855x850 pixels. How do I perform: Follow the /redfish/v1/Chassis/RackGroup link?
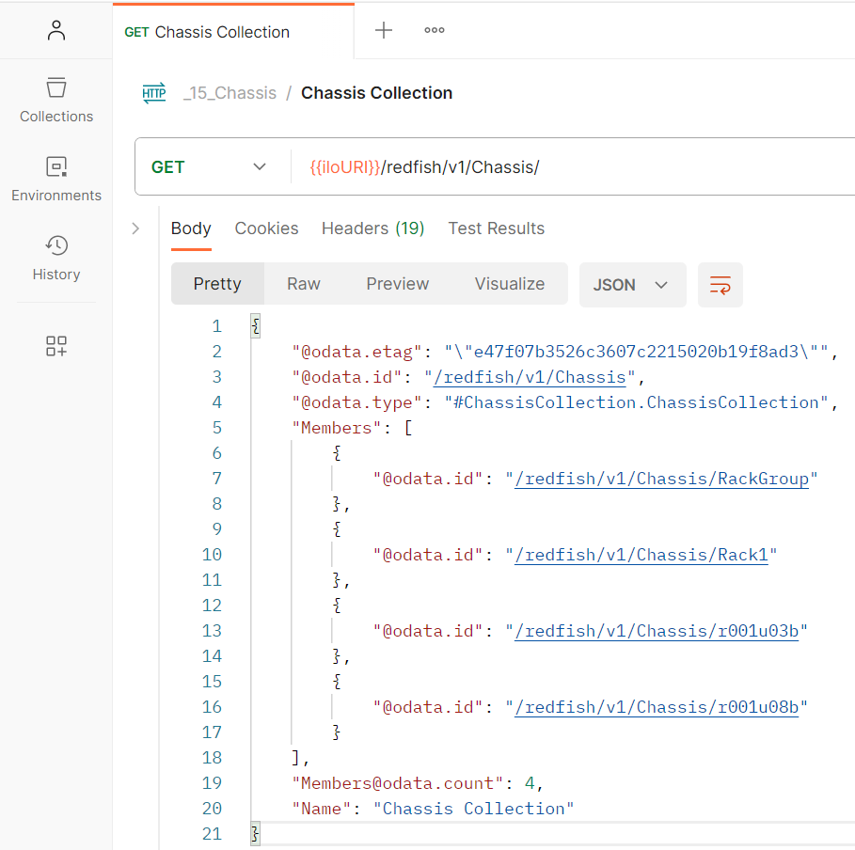pyautogui.click(x=661, y=479)
